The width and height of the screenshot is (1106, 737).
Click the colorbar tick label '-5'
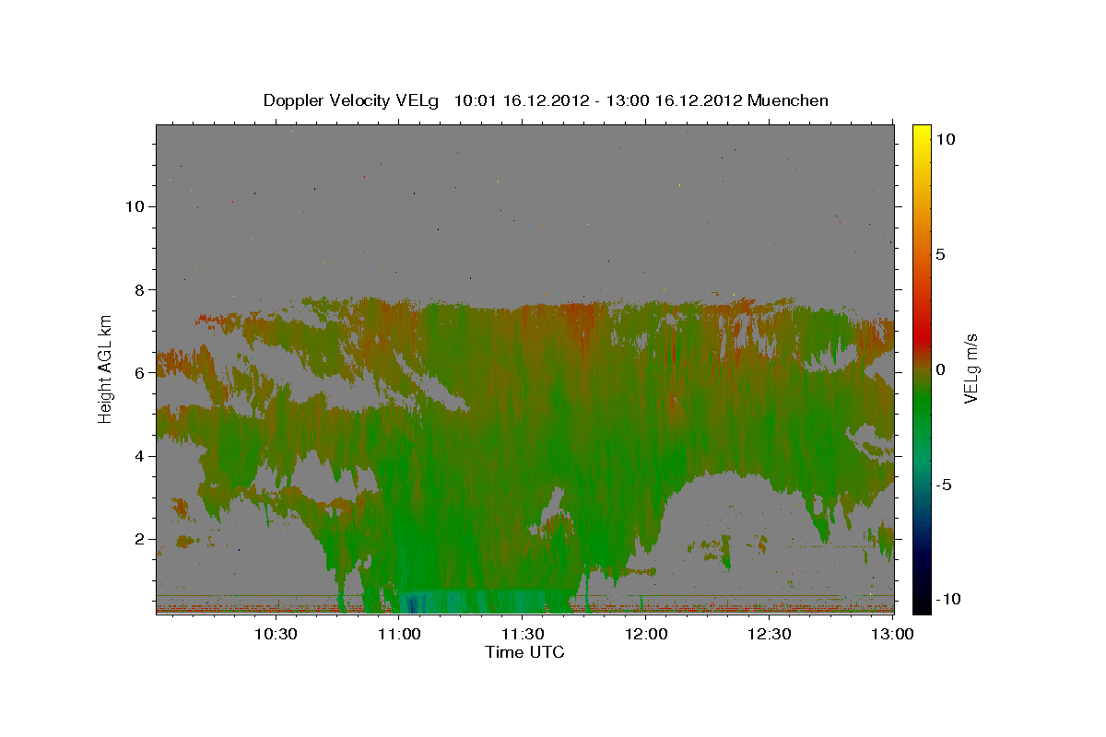pyautogui.click(x=943, y=485)
